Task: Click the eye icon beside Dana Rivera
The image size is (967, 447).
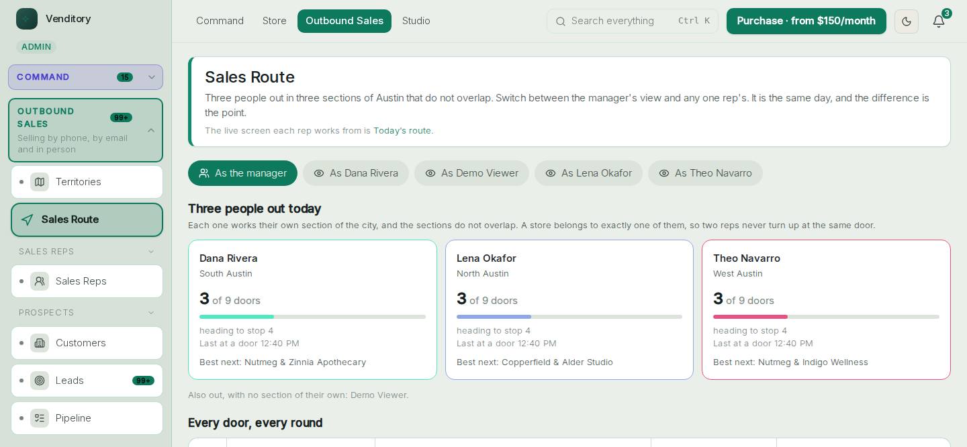Action: [319, 173]
